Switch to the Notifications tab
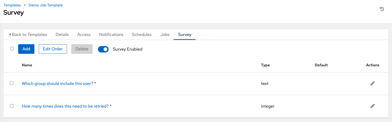The width and height of the screenshot is (392, 122). (x=111, y=35)
